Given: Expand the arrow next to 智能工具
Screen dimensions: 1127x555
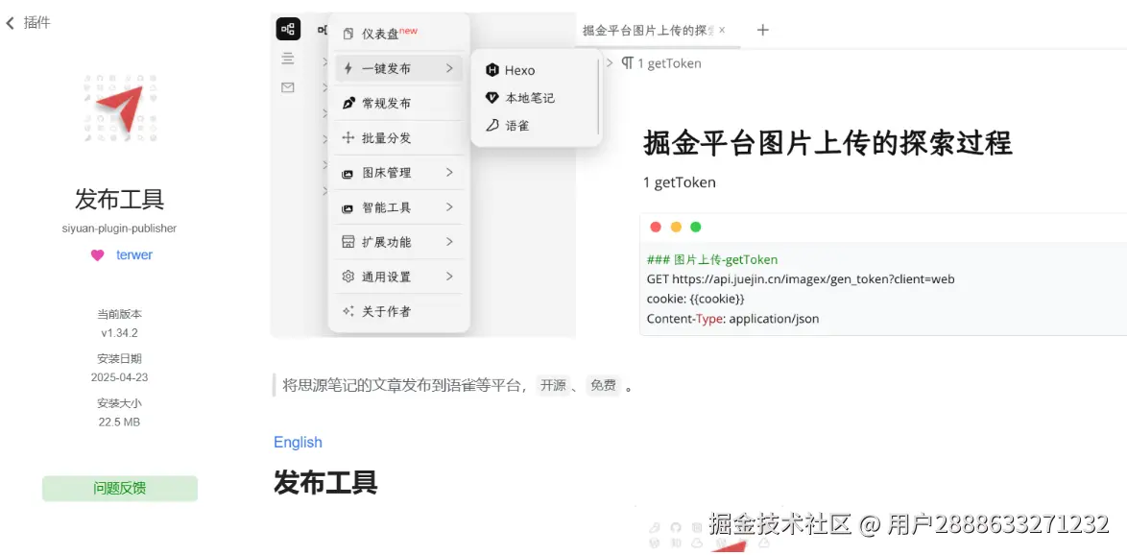Looking at the screenshot, I should click(x=449, y=207).
